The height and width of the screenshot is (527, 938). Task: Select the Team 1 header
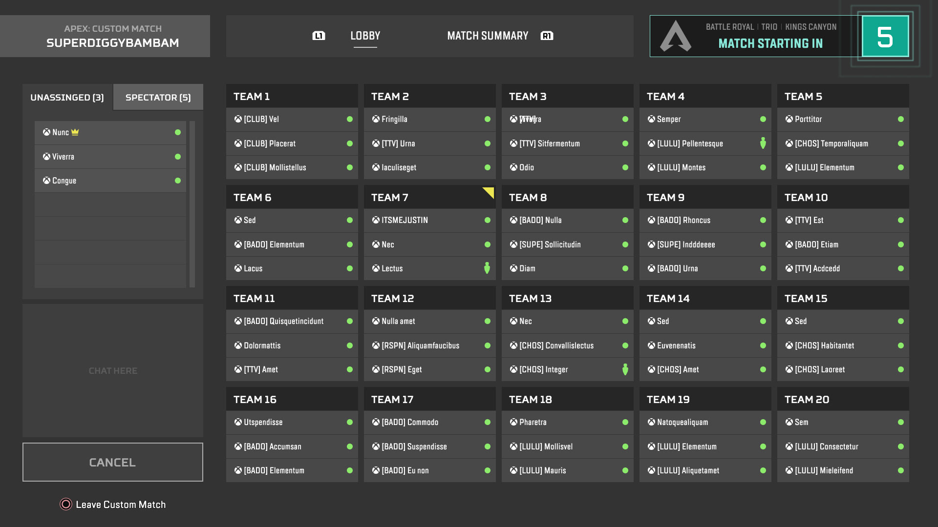(x=292, y=96)
